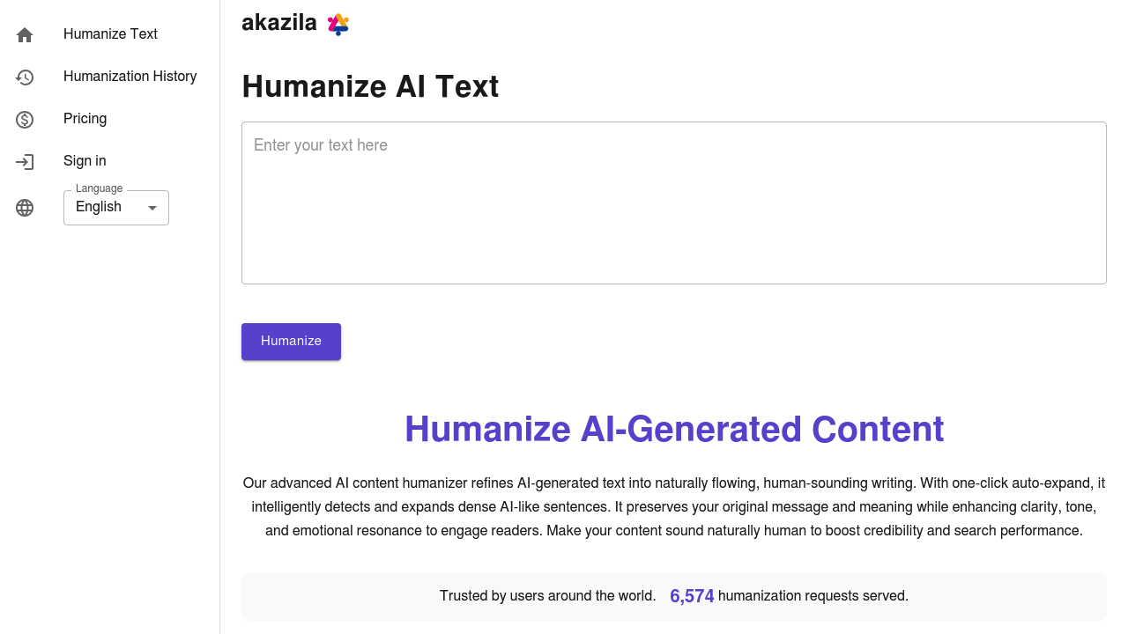
Task: Click the akazila brand name text
Action: click(279, 23)
